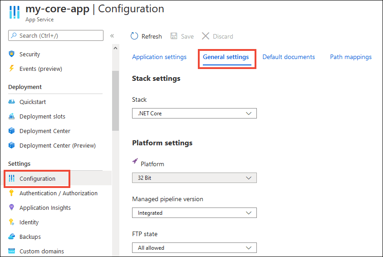Select Default documents tab
Viewport: 383px width, 257px height.
[289, 57]
